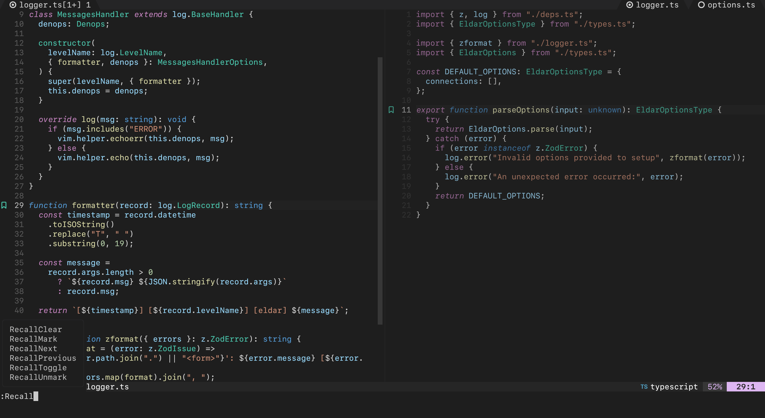
Task: Choose RecallPrevious completion entry
Action: [43, 358]
